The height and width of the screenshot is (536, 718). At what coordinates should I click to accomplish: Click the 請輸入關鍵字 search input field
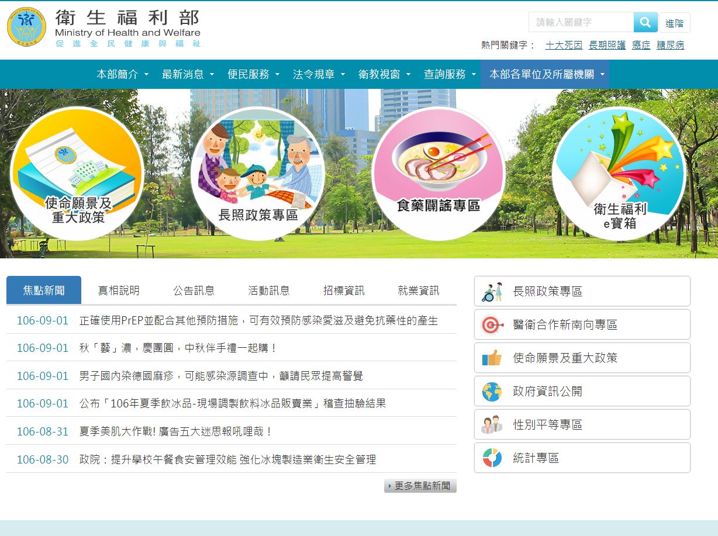pyautogui.click(x=581, y=22)
